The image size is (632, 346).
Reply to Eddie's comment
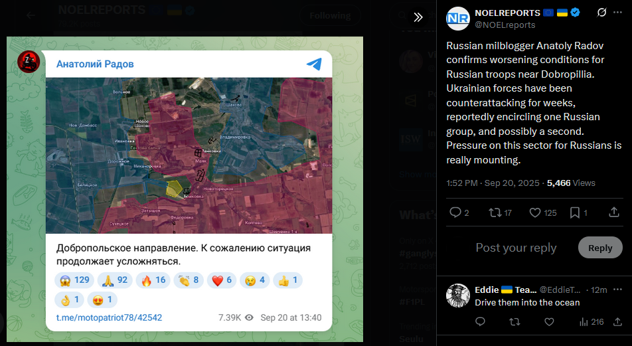pyautogui.click(x=480, y=321)
